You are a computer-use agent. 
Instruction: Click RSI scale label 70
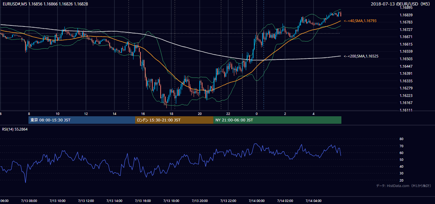click(401, 146)
